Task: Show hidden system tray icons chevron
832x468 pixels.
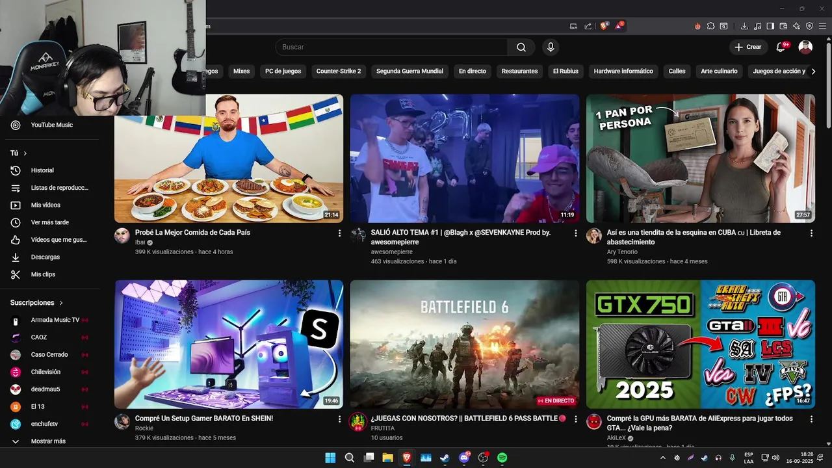Action: [662, 458]
